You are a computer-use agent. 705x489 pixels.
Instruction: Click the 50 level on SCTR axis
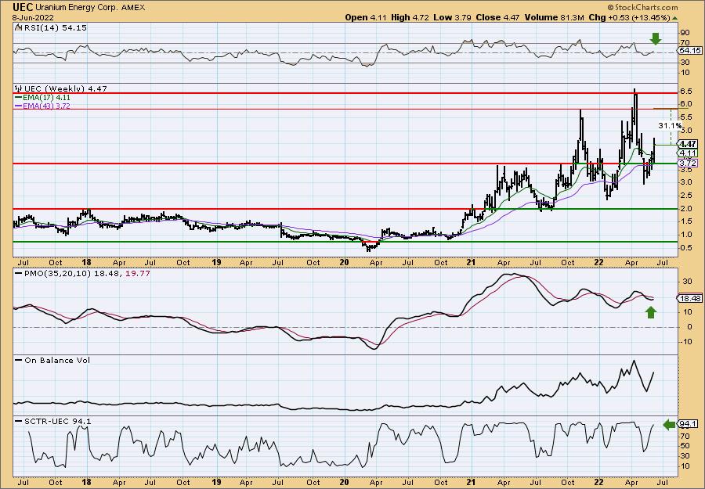point(685,445)
